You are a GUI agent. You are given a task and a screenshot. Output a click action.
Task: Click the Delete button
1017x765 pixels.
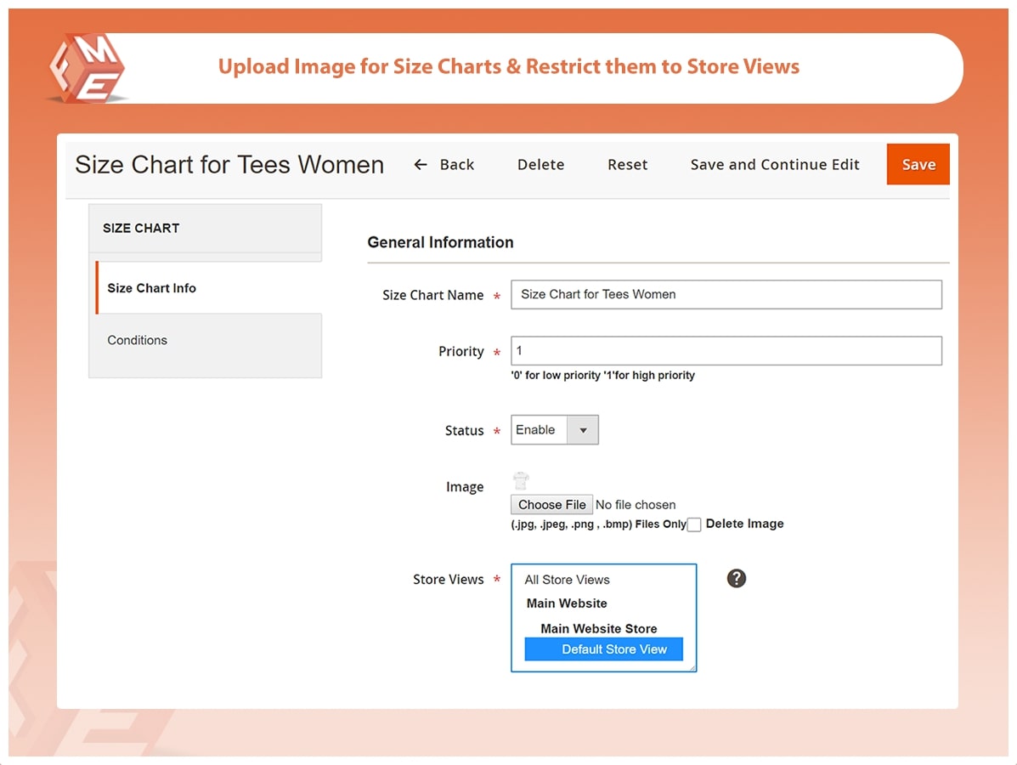pyautogui.click(x=540, y=165)
